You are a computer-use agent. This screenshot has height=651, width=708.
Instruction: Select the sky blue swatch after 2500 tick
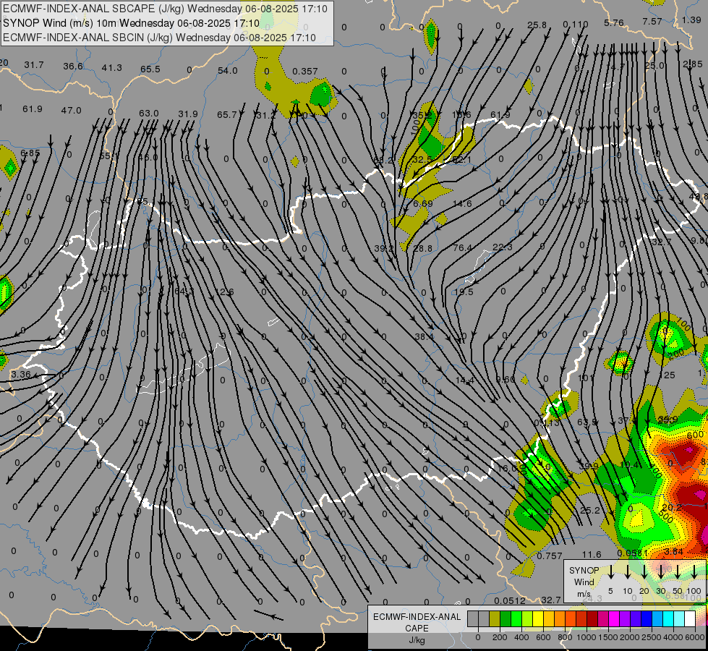(x=657, y=619)
